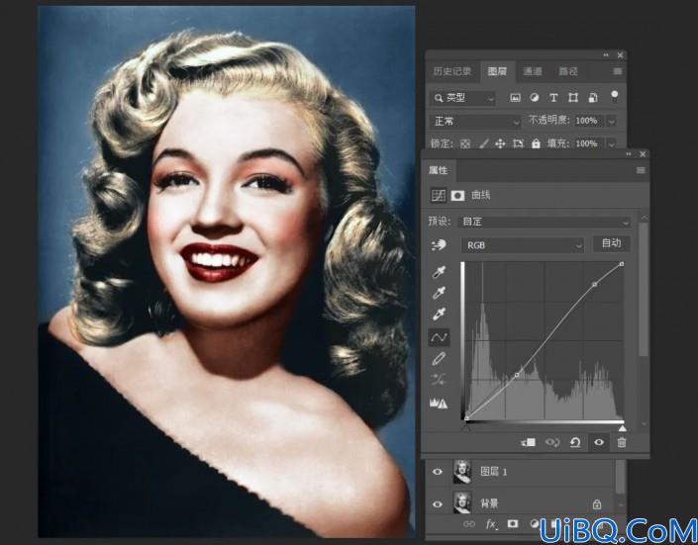Toggle lock image pixels brush icon
698x545 pixels.
(x=483, y=143)
